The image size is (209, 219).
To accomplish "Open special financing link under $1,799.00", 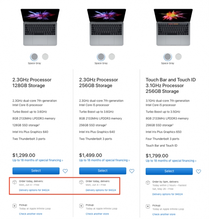I will 171,161.
